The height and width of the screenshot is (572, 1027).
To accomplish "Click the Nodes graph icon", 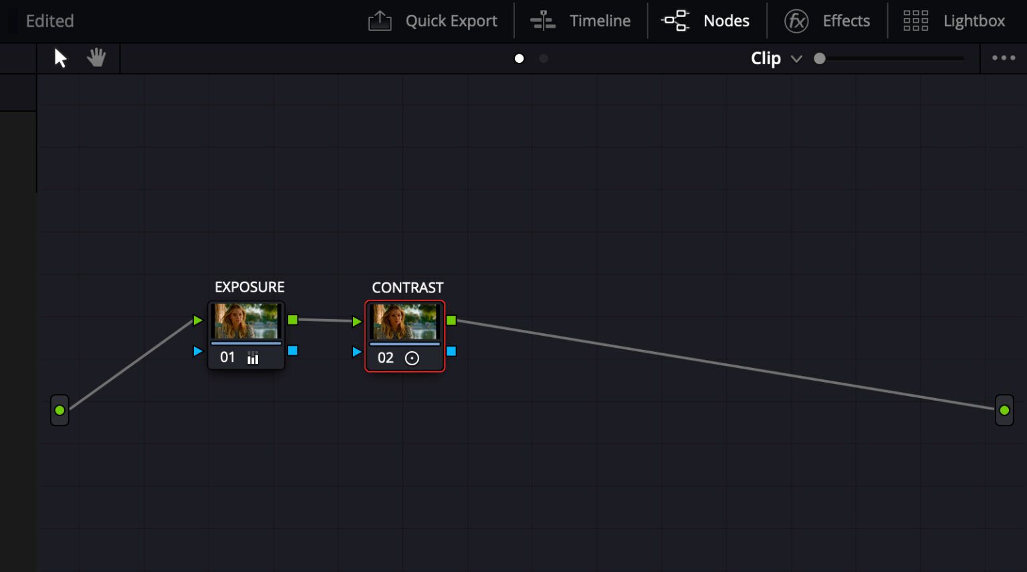I will tap(676, 20).
